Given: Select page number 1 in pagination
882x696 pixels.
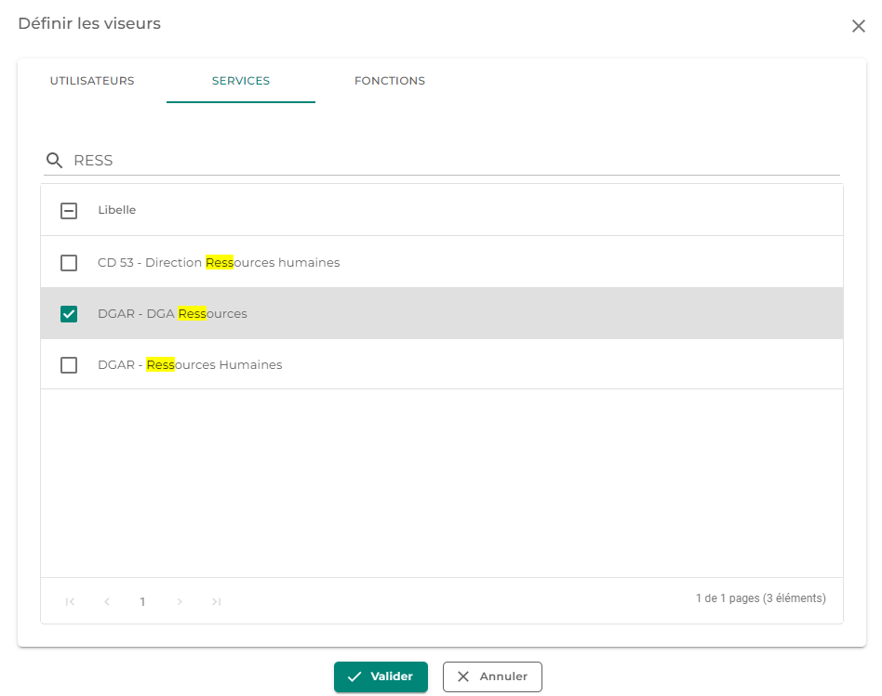Looking at the screenshot, I should click(x=143, y=601).
